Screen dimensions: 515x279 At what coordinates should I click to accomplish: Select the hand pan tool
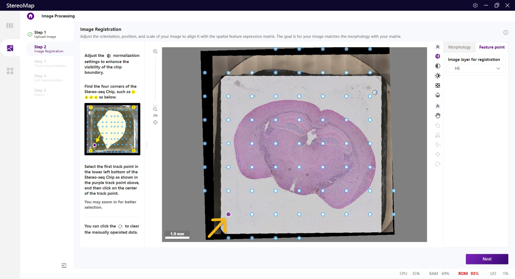tap(438, 116)
